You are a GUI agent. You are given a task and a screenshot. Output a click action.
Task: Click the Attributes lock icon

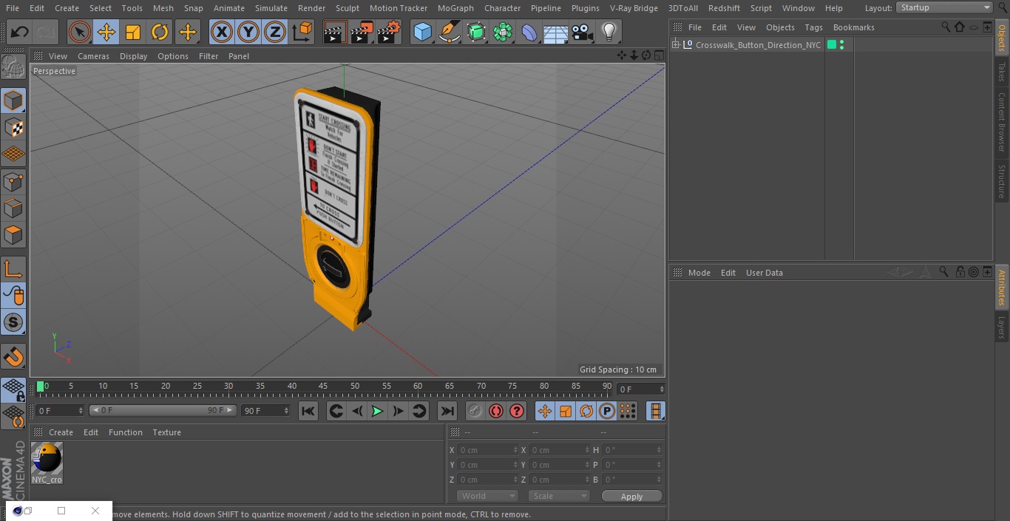(x=960, y=272)
